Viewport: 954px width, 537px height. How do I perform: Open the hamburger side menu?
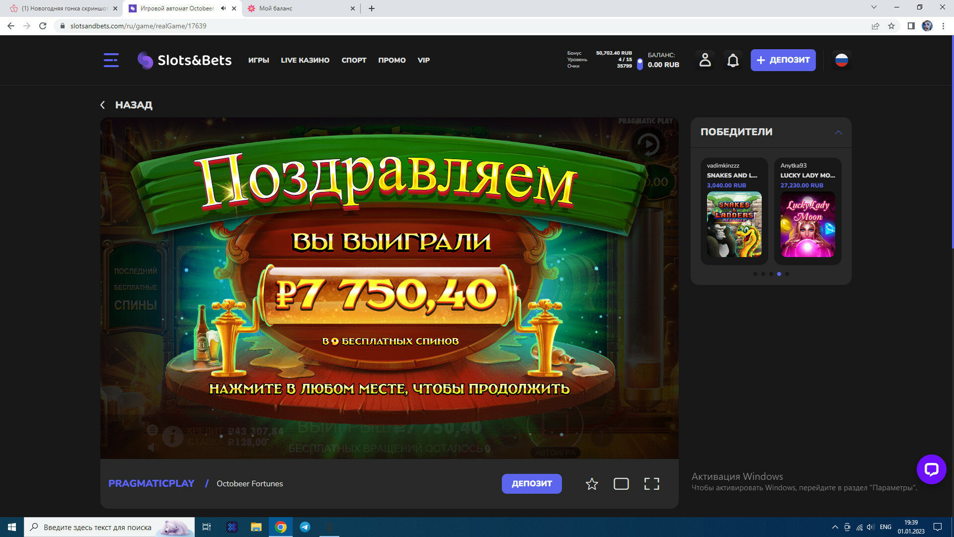[111, 60]
